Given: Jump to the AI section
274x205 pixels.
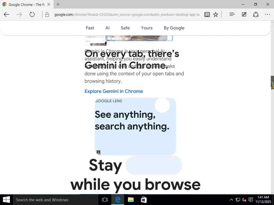Looking at the screenshot, I should click(x=108, y=28).
